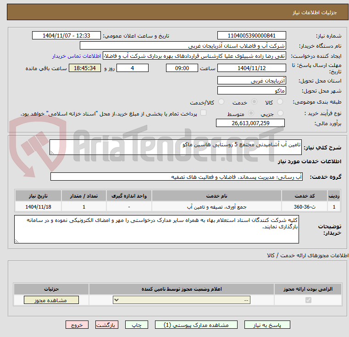Click the quantity cell in service row 1
The image size is (349, 337).
click(84, 207)
